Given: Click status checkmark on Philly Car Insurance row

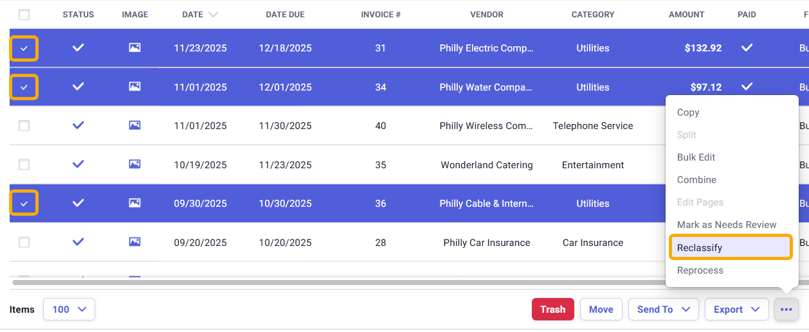Looking at the screenshot, I should [78, 243].
